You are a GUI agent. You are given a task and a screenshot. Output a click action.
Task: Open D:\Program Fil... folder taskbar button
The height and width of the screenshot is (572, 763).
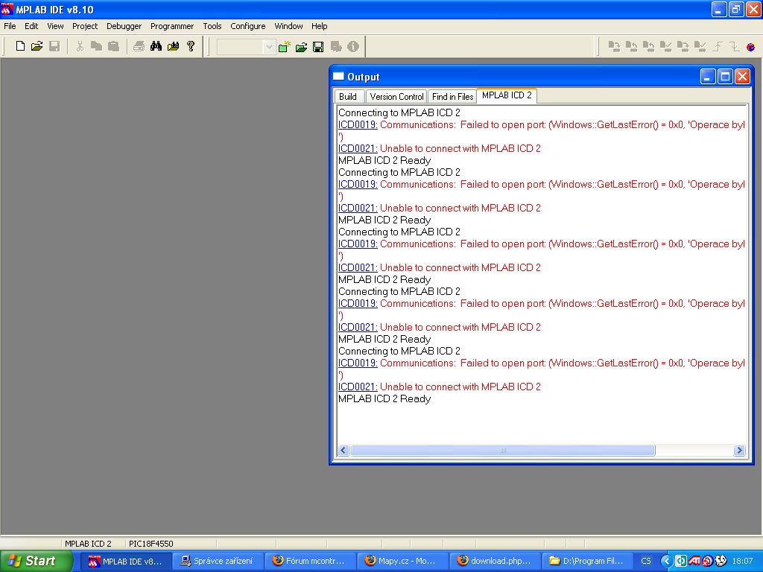point(587,561)
